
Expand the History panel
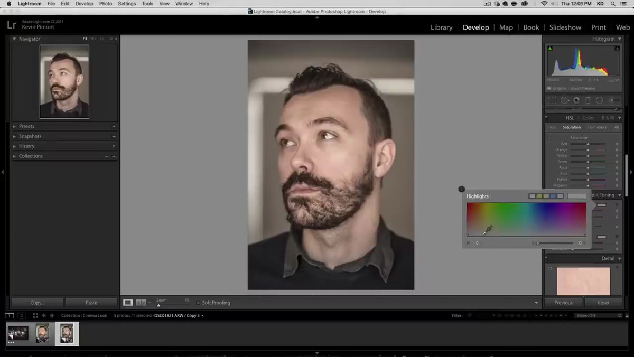(14, 146)
